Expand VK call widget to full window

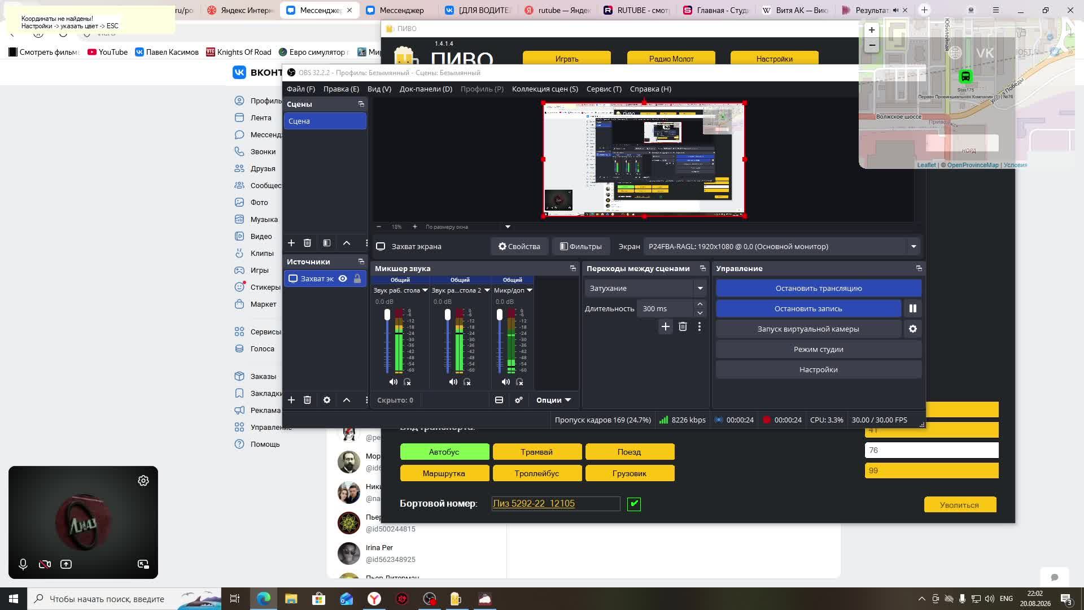click(x=143, y=564)
